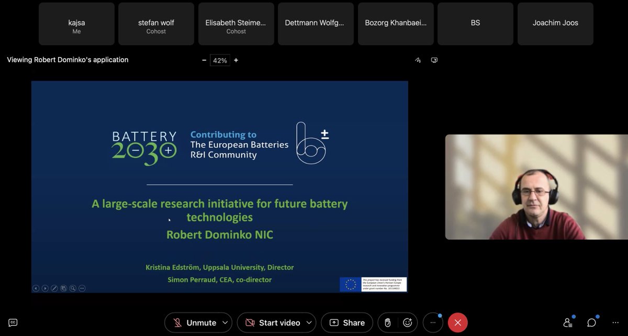Zoom out the shared content
The width and height of the screenshot is (628, 336).
click(204, 60)
